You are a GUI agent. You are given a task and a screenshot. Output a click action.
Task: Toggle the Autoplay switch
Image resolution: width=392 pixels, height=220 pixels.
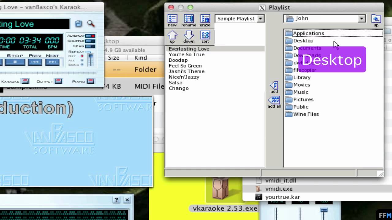click(x=90, y=36)
